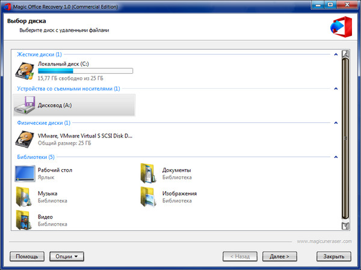Choose the VMware Virtual SCSI physical disk icon
Screen dimensions: 361x270
(x=25, y=139)
